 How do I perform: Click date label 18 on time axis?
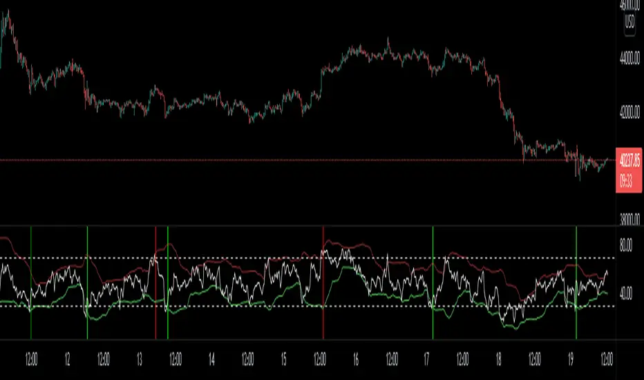[x=498, y=359]
